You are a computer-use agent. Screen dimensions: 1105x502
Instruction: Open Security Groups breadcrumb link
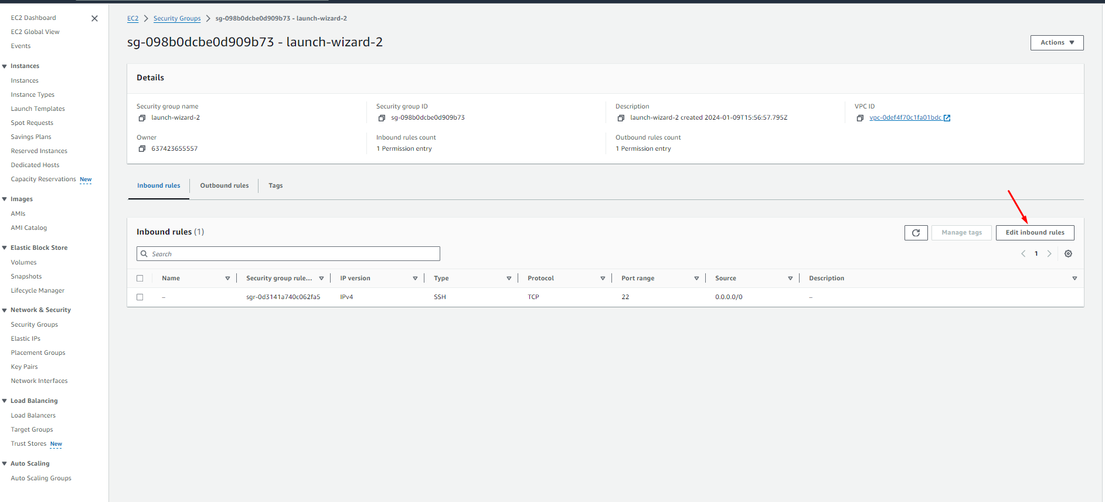(x=177, y=19)
